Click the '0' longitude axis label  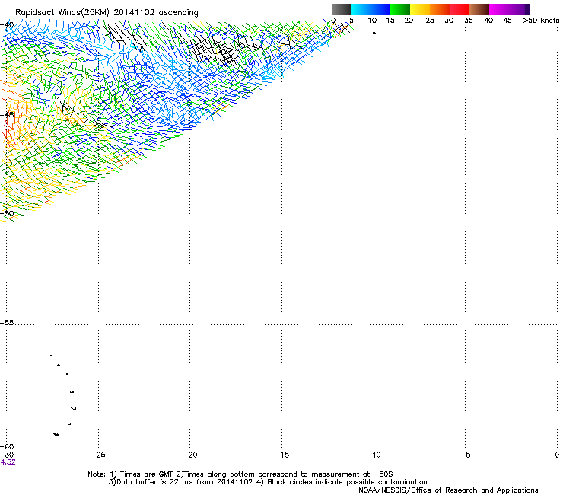557,455
